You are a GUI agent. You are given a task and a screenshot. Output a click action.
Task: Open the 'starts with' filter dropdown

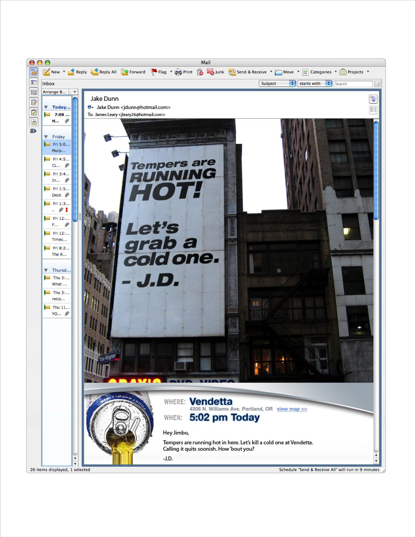(314, 84)
